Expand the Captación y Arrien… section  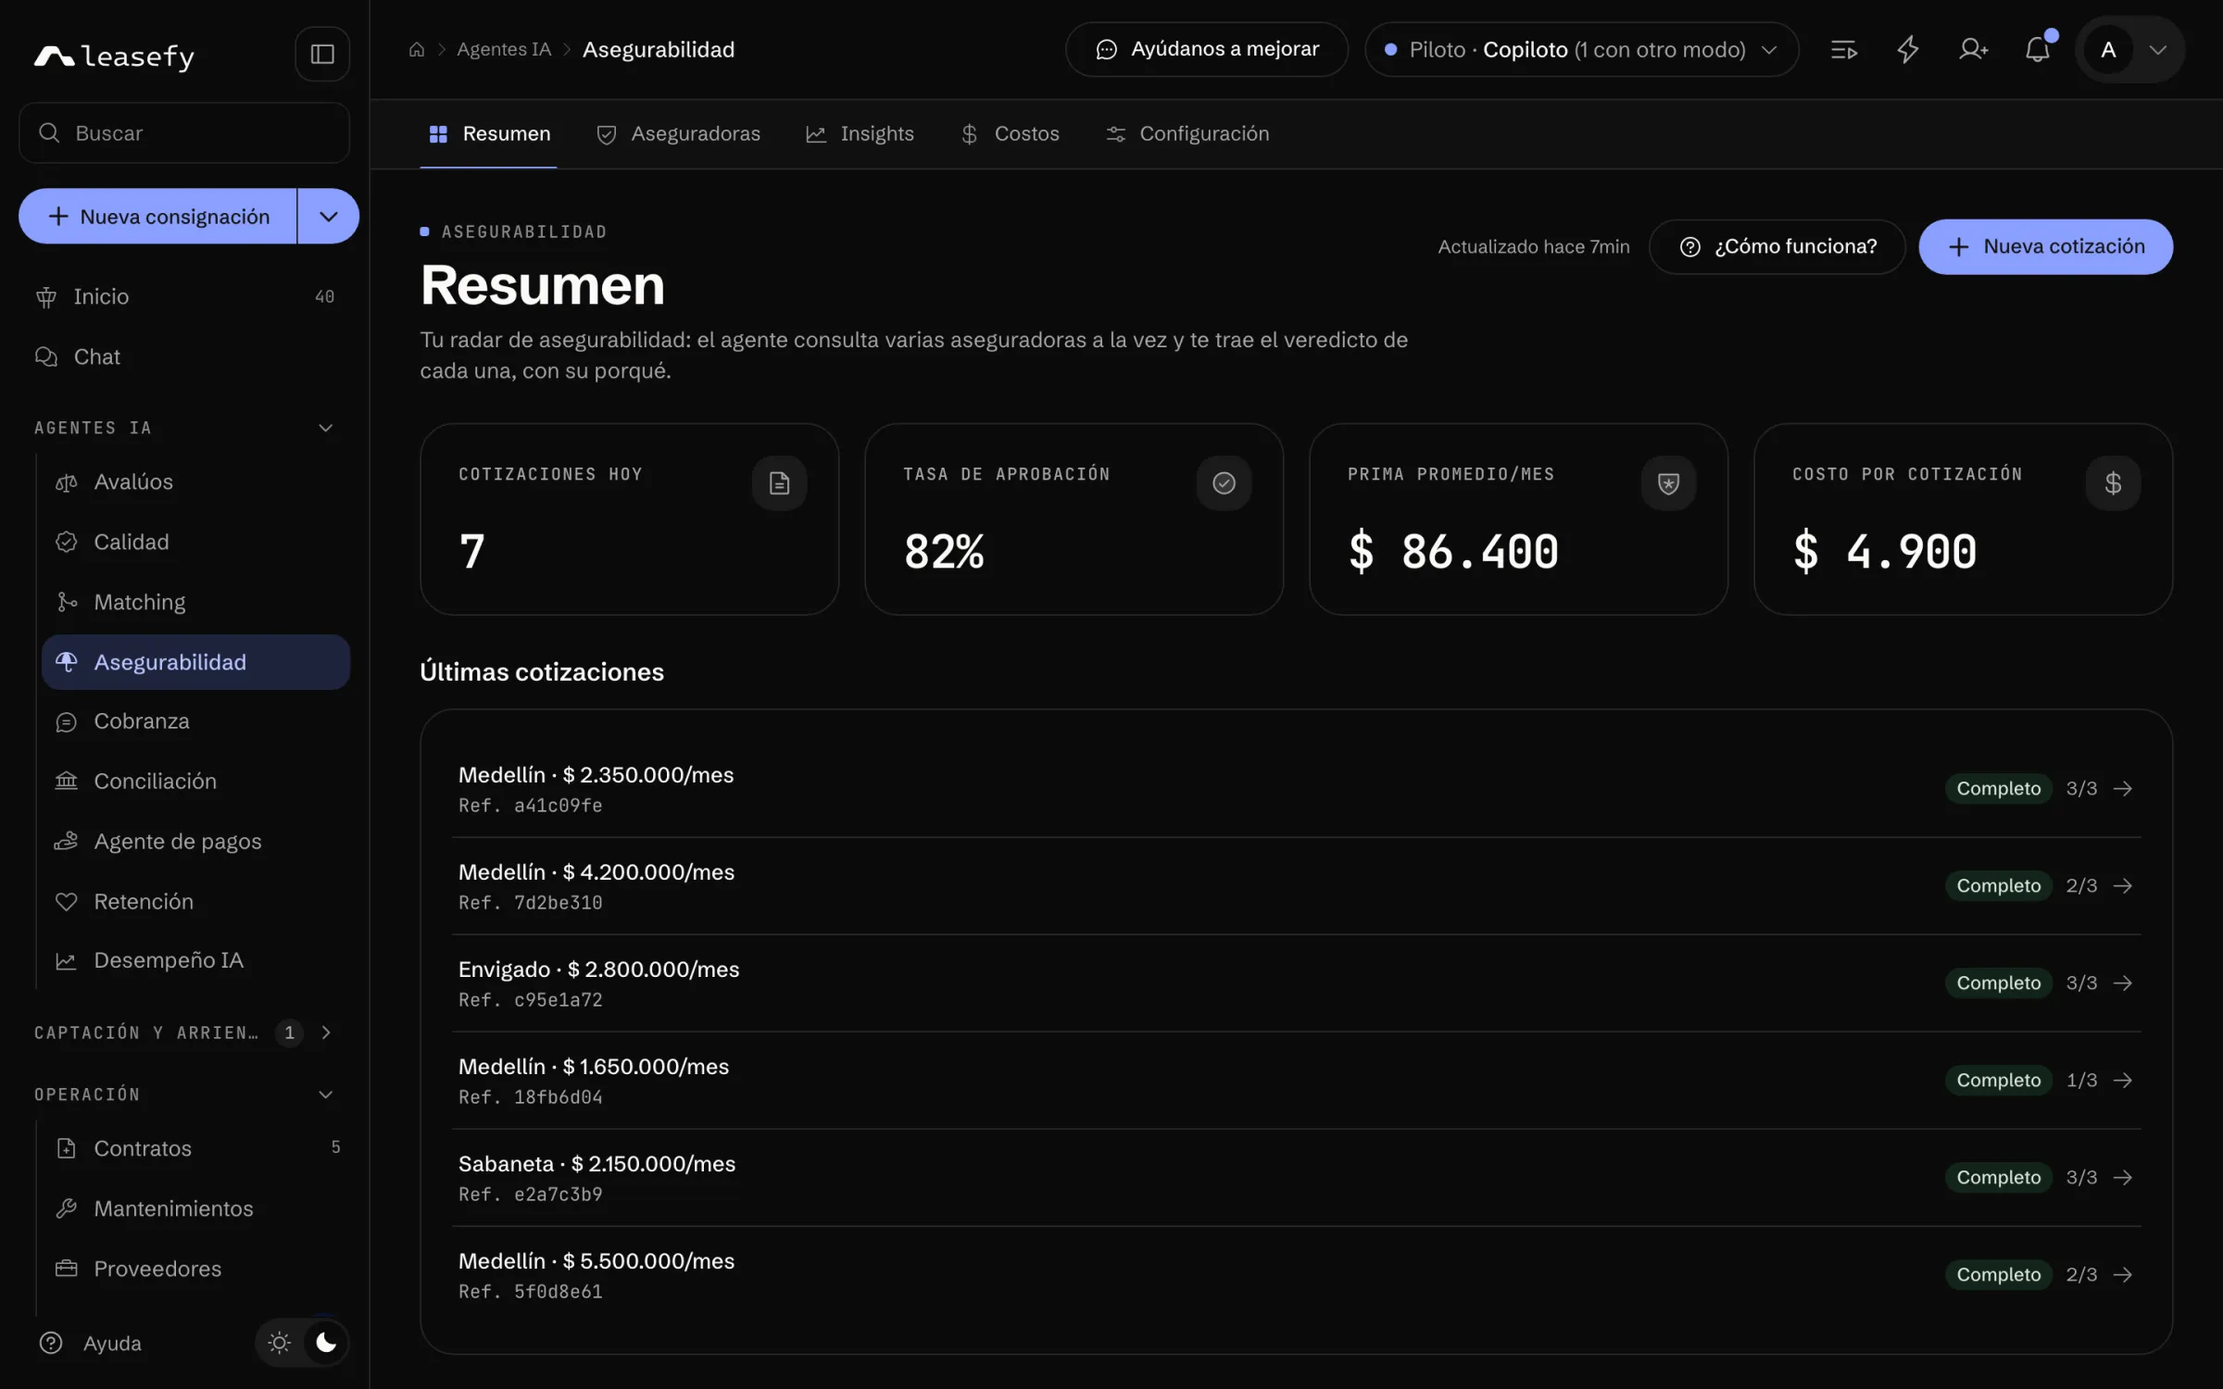[326, 1032]
